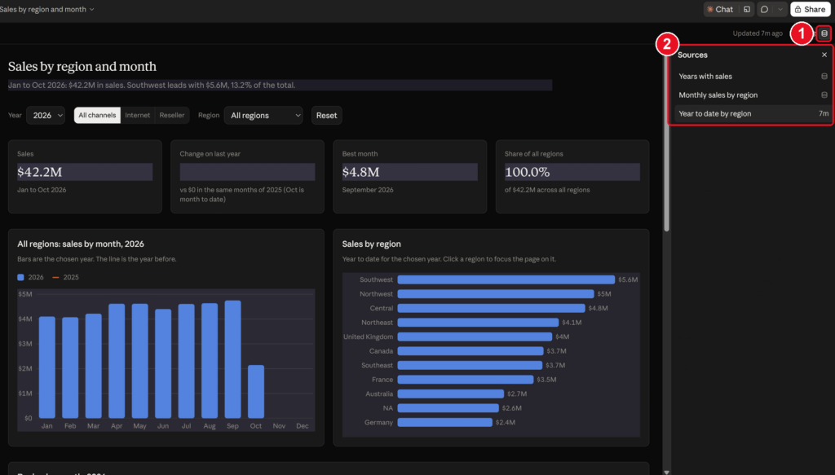Click the Northeast region bar

click(478, 323)
